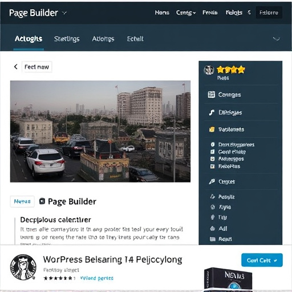The image size is (292, 292).
Task: Click the grid icon in the sidebar
Action: click(212, 95)
